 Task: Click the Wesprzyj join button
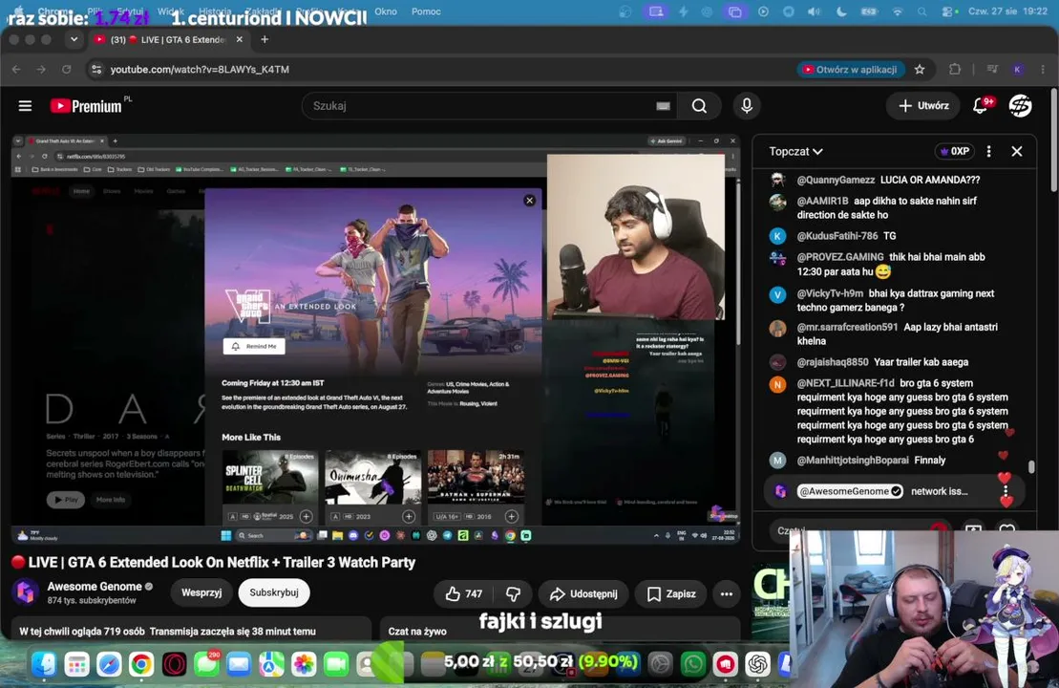pos(201,592)
